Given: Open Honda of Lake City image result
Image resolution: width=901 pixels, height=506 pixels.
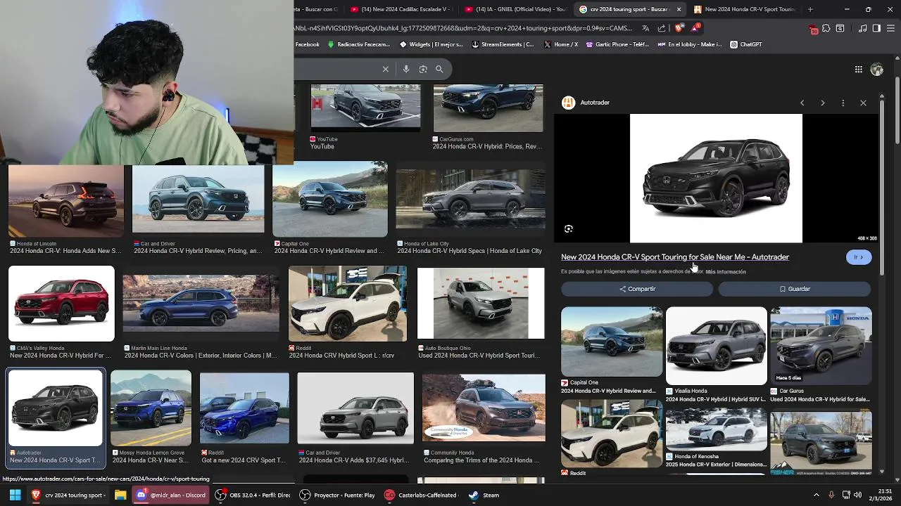Looking at the screenshot, I should 470,200.
